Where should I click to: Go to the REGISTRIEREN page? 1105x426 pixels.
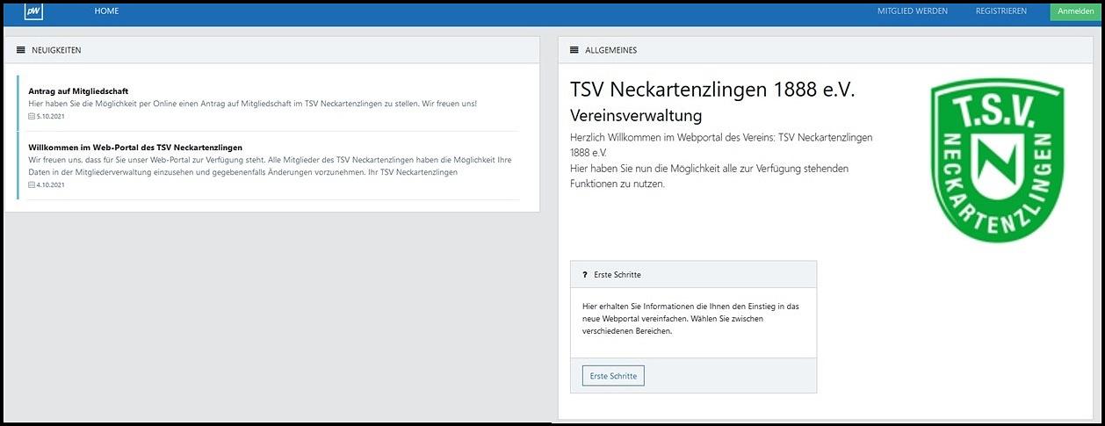coord(1000,11)
